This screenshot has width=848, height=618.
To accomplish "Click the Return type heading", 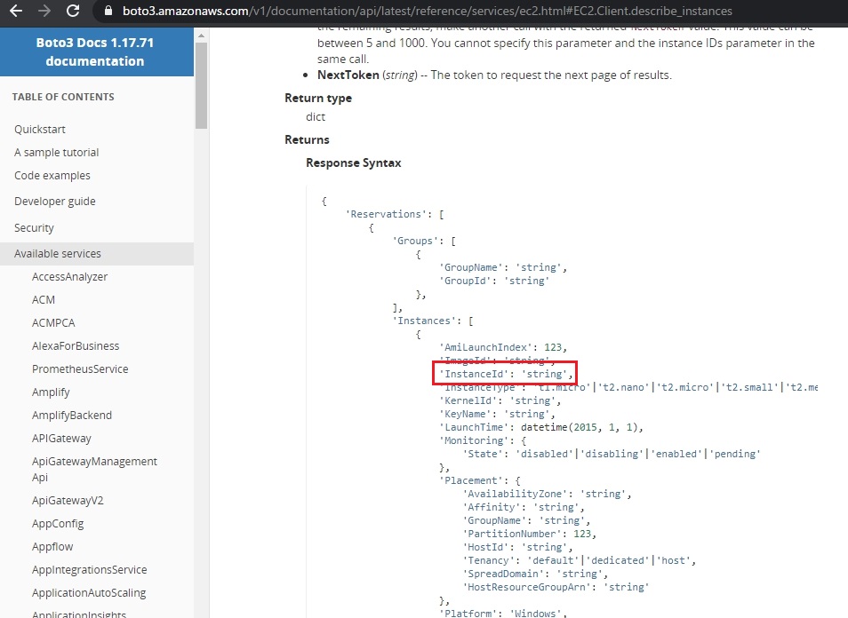I will tap(318, 98).
